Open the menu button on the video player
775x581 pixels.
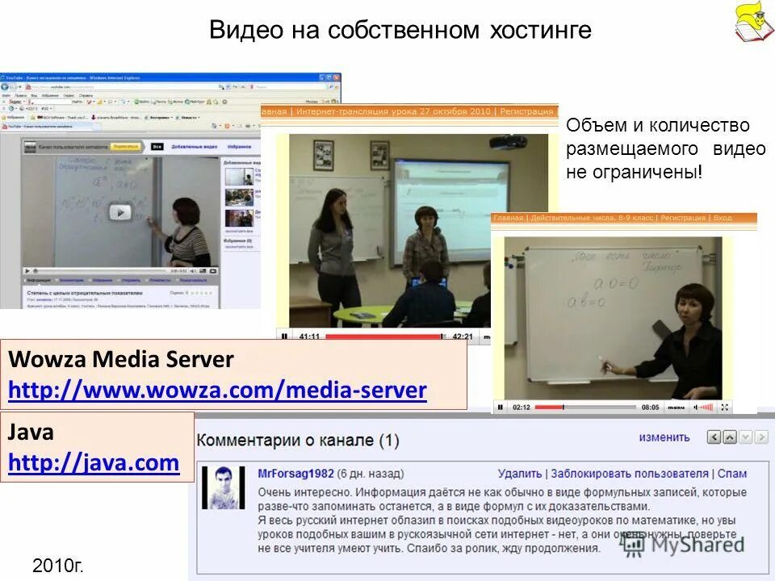677,406
